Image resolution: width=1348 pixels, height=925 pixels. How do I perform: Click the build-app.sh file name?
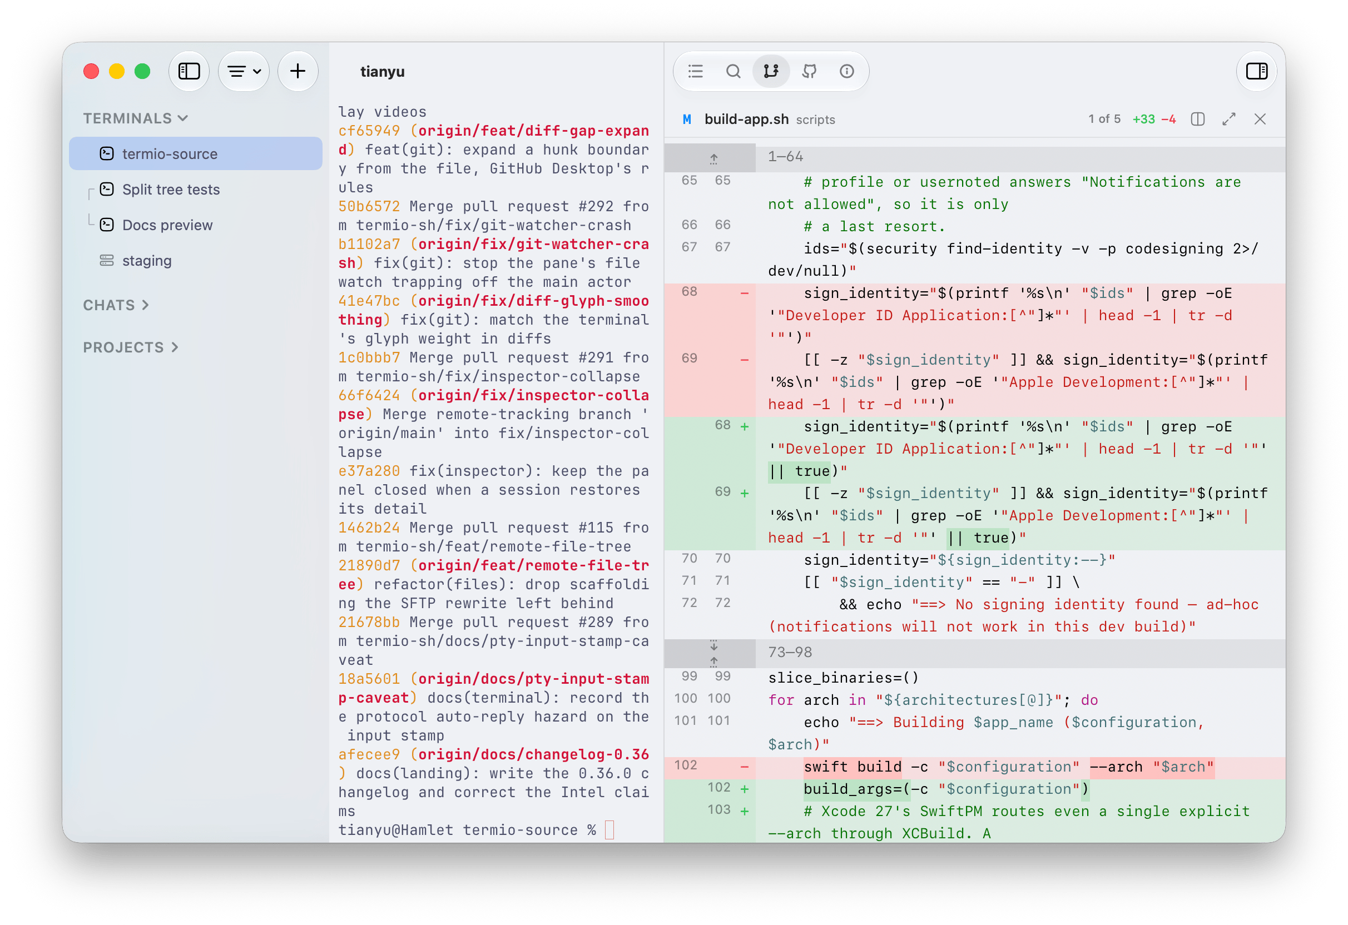[x=746, y=119]
